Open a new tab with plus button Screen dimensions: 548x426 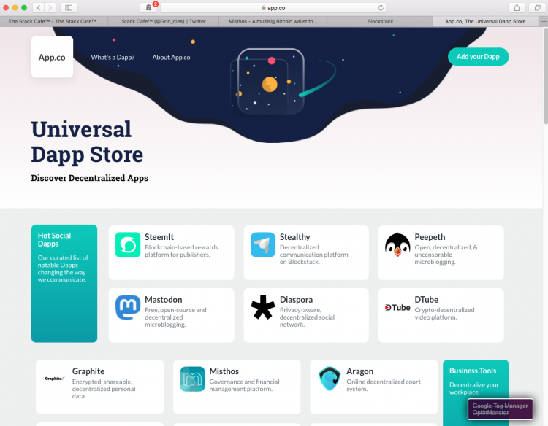[544, 21]
